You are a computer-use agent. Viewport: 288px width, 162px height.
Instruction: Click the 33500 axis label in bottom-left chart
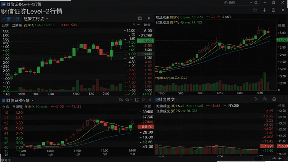click(147, 112)
